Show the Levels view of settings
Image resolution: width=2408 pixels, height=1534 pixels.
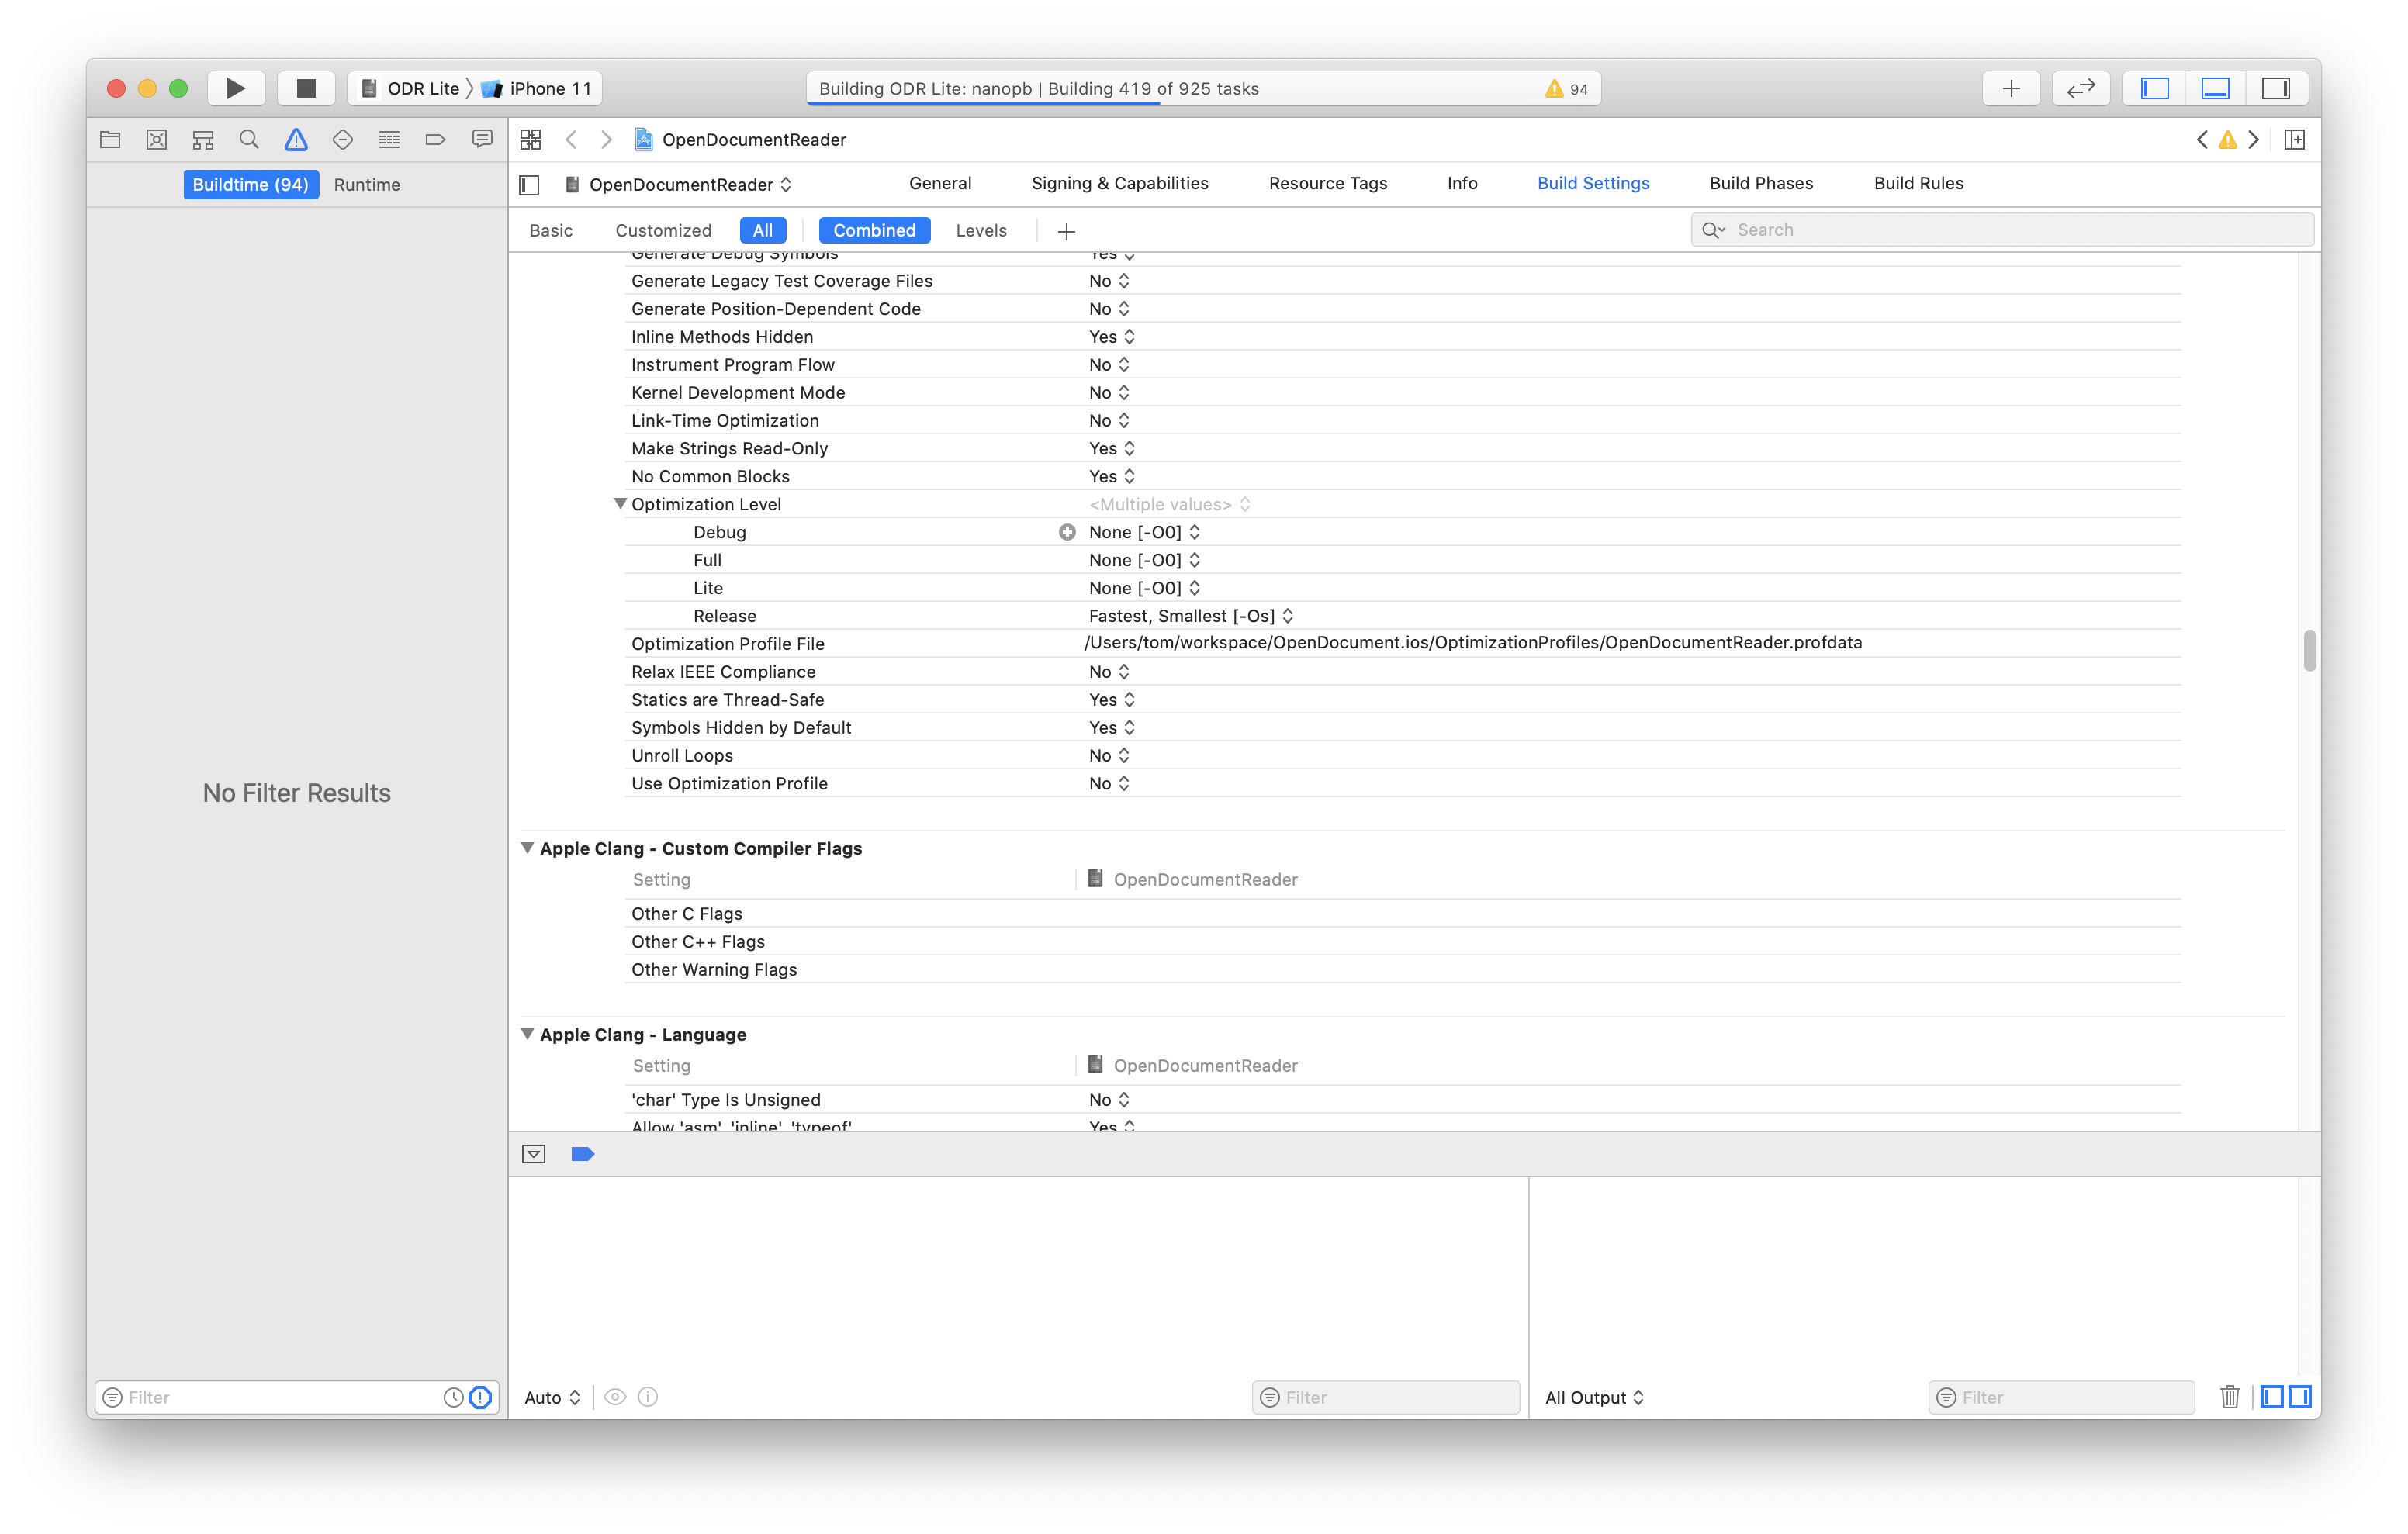tap(980, 230)
